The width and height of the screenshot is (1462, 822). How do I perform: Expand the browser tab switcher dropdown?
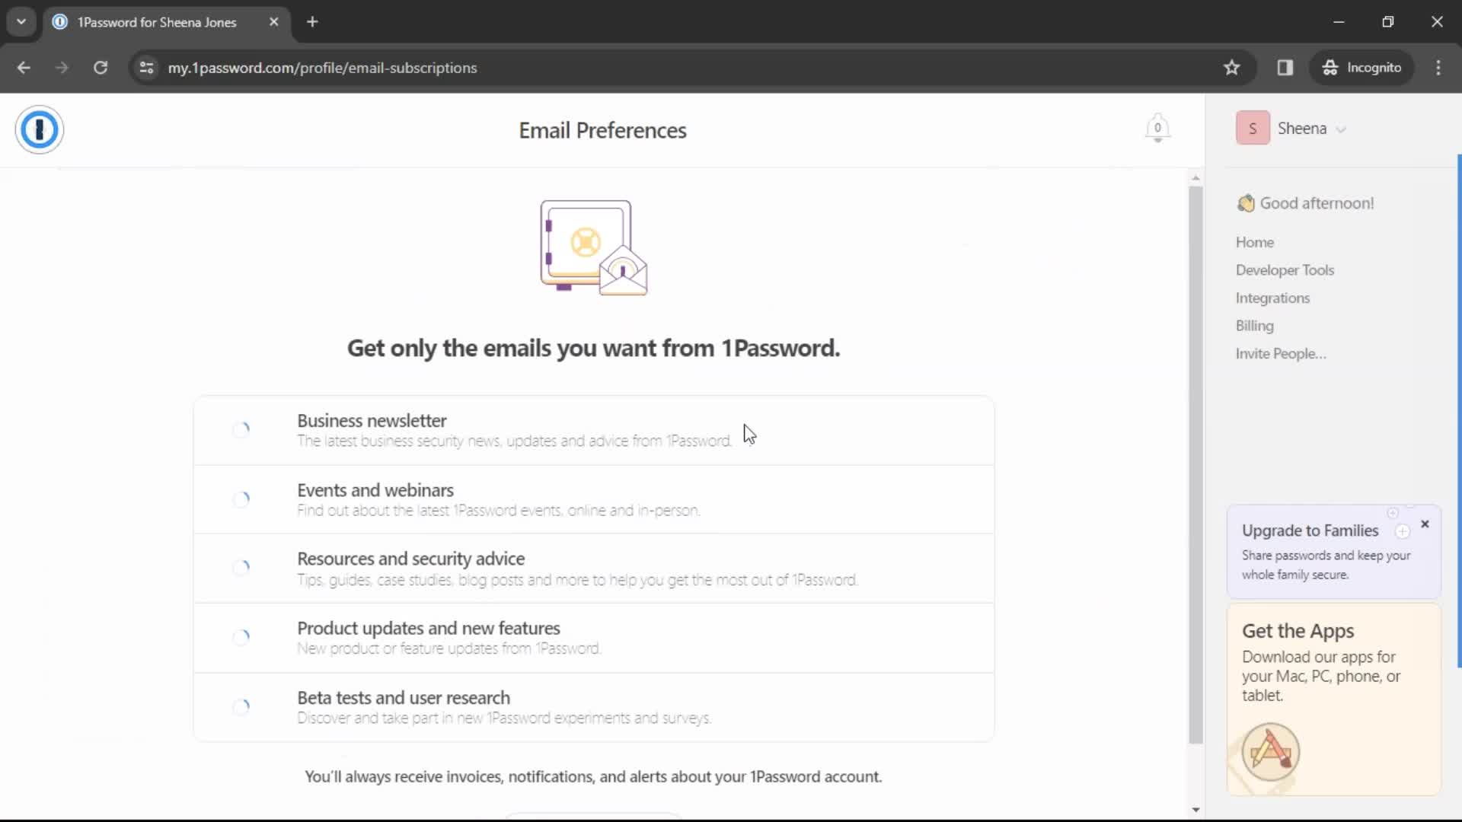point(21,21)
